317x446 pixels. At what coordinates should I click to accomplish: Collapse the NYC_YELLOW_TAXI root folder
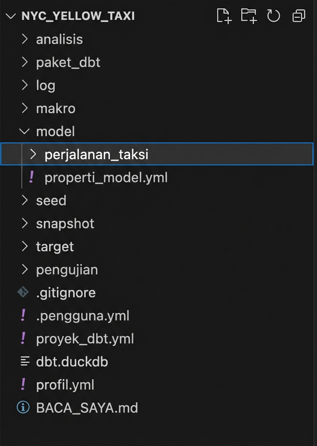[x=11, y=16]
